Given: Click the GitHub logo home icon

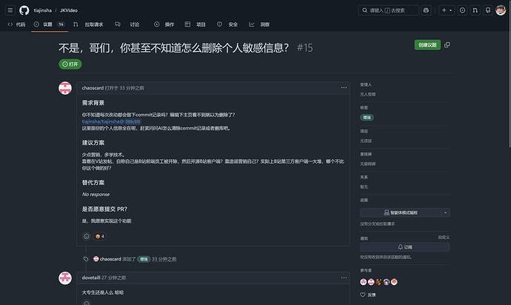Looking at the screenshot, I should coord(24,10).
